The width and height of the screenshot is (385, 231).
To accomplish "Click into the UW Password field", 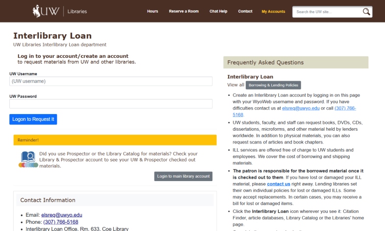I will [111, 104].
